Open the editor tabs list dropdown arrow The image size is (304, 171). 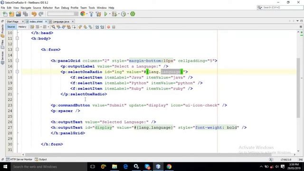tap(297, 21)
